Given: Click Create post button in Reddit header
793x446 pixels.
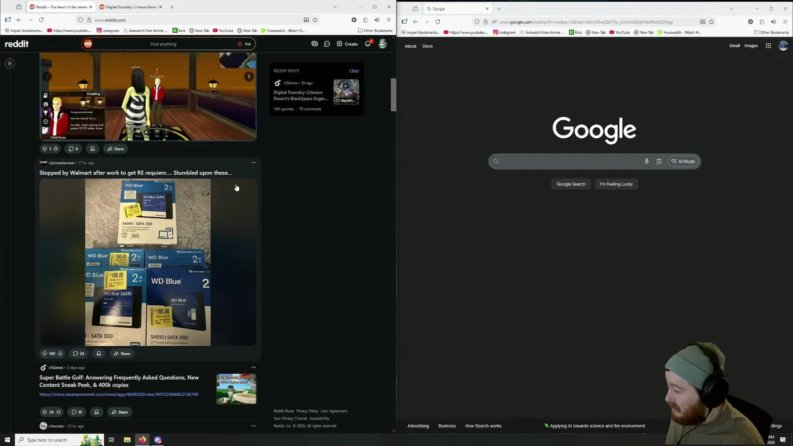Looking at the screenshot, I should pyautogui.click(x=347, y=44).
